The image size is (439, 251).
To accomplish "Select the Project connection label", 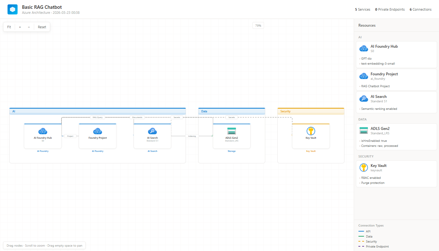I will [x=70, y=136].
